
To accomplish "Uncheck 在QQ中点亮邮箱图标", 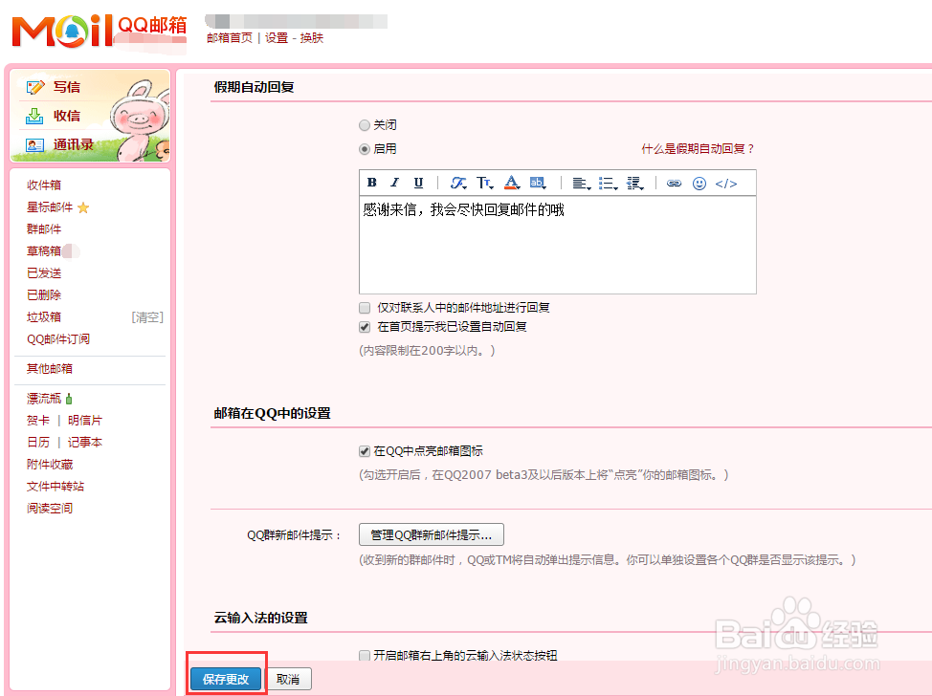I will [x=365, y=451].
